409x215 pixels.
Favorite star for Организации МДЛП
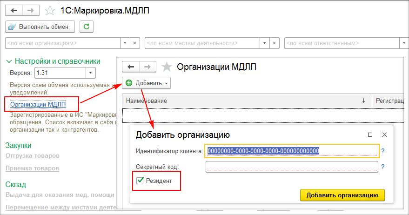167,67
